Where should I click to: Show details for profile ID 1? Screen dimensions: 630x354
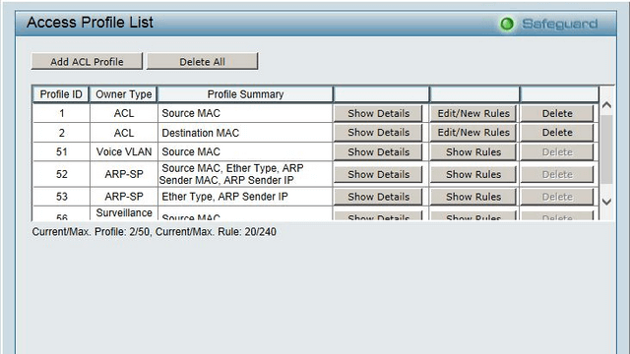[x=378, y=114]
